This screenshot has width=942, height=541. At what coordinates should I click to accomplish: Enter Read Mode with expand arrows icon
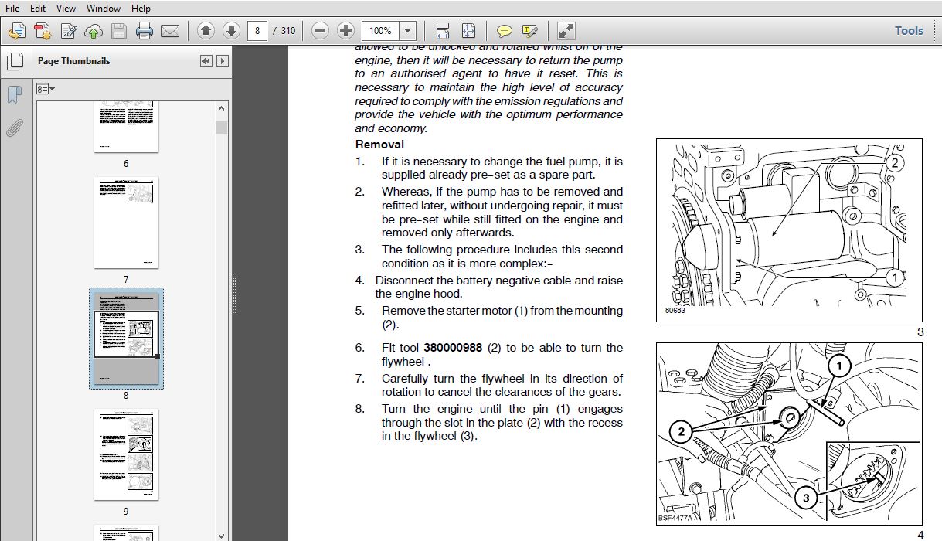(566, 31)
